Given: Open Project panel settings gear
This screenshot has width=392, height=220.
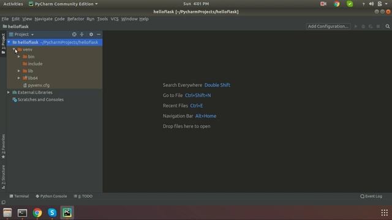Looking at the screenshot, I should click(x=91, y=34).
